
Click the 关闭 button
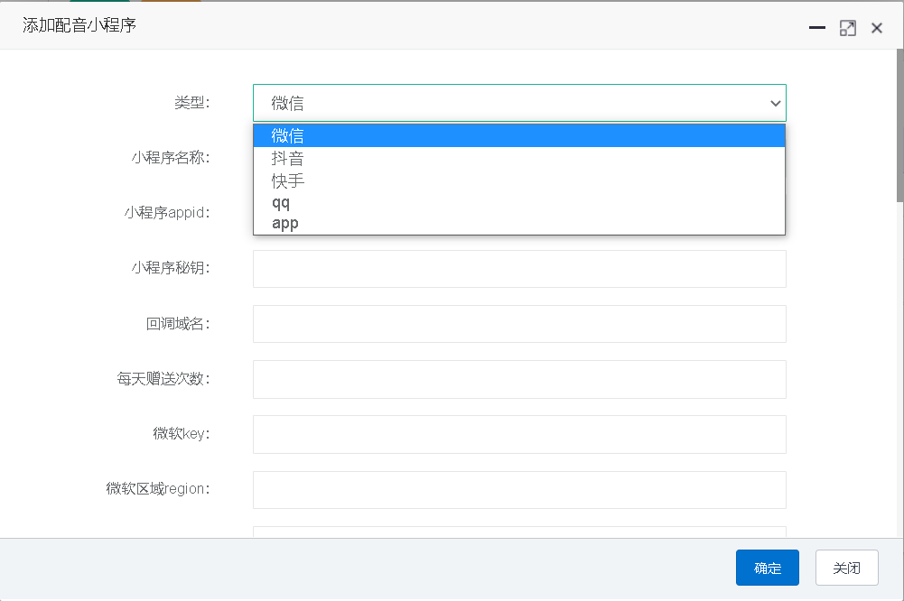(846, 568)
